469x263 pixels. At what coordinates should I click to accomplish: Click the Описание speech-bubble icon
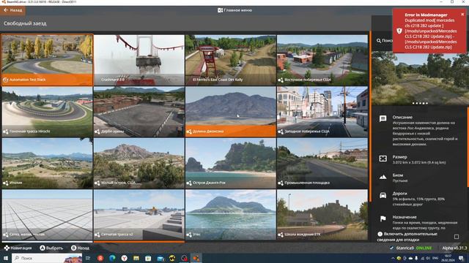point(383,118)
